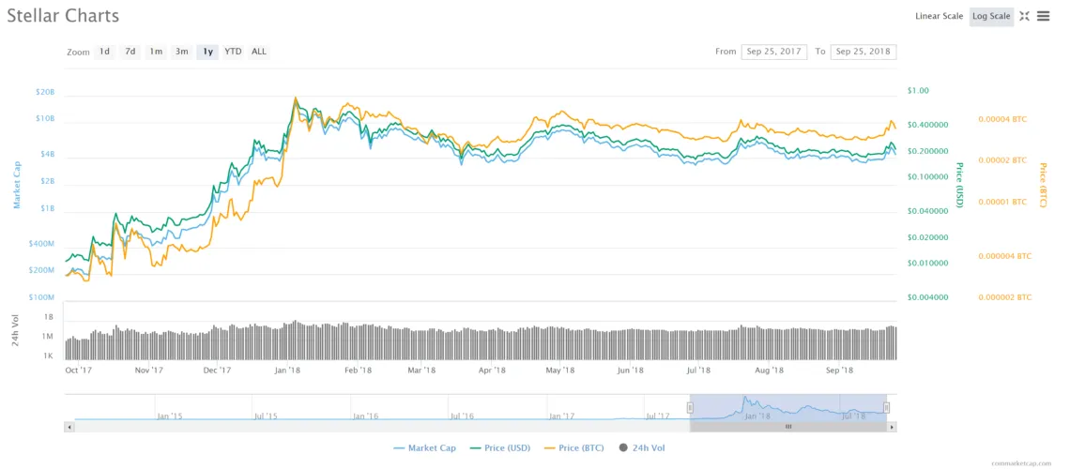The width and height of the screenshot is (1070, 469).
Task: Set zoom range to 3m
Action: click(182, 52)
